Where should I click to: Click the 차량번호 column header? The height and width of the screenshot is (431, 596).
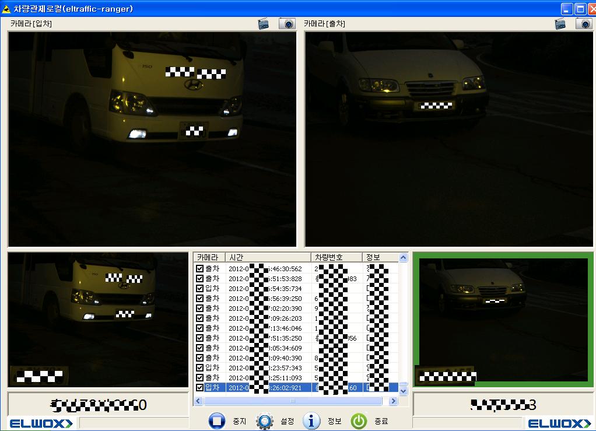click(336, 257)
